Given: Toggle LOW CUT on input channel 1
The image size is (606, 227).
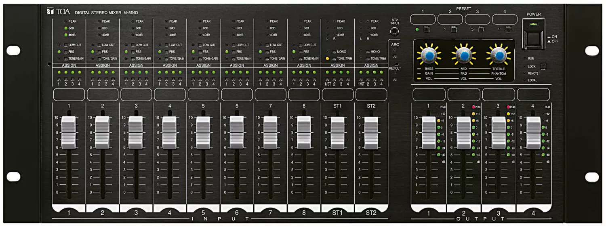Looking at the screenshot, I should click(66, 45).
